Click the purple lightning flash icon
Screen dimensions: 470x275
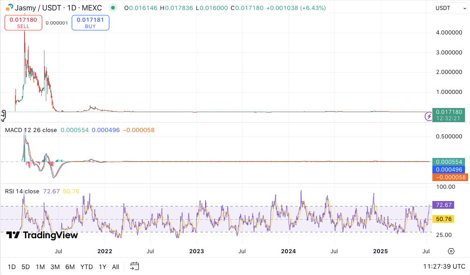click(x=429, y=116)
